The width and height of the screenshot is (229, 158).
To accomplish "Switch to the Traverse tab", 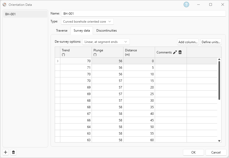I will [x=62, y=31].
